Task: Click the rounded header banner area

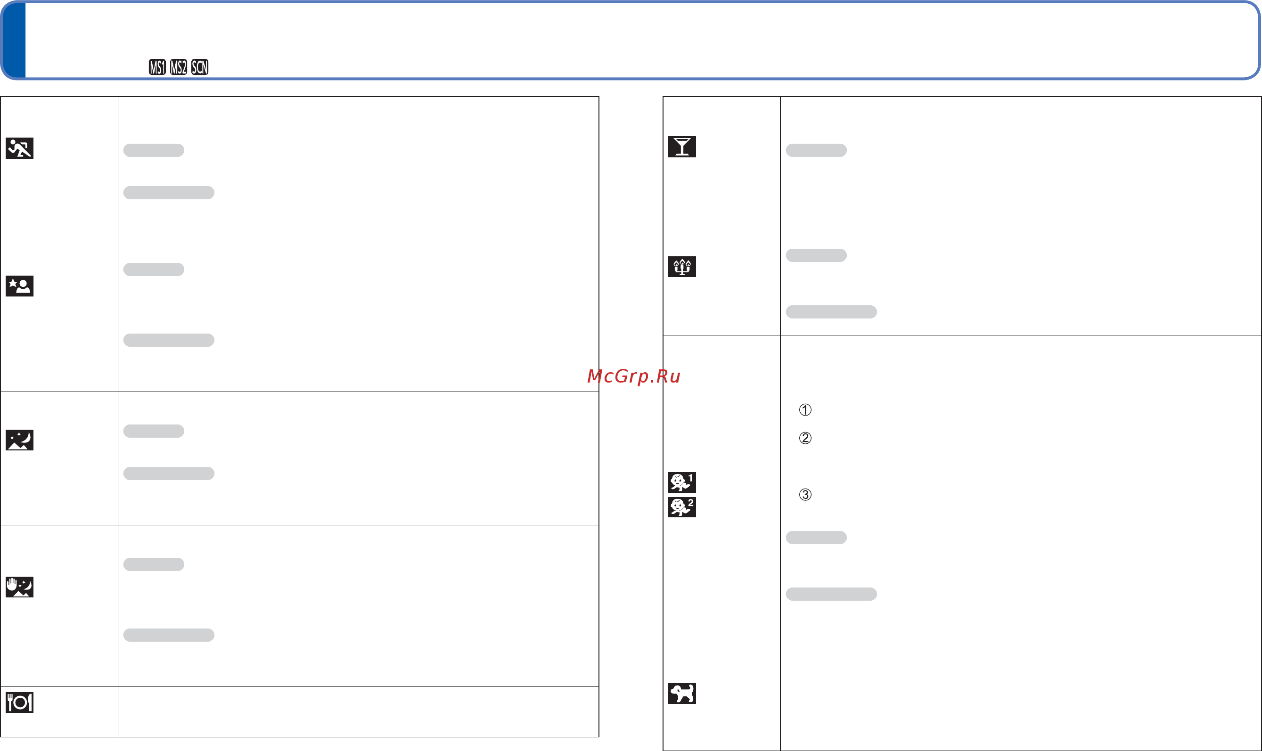Action: click(x=631, y=40)
